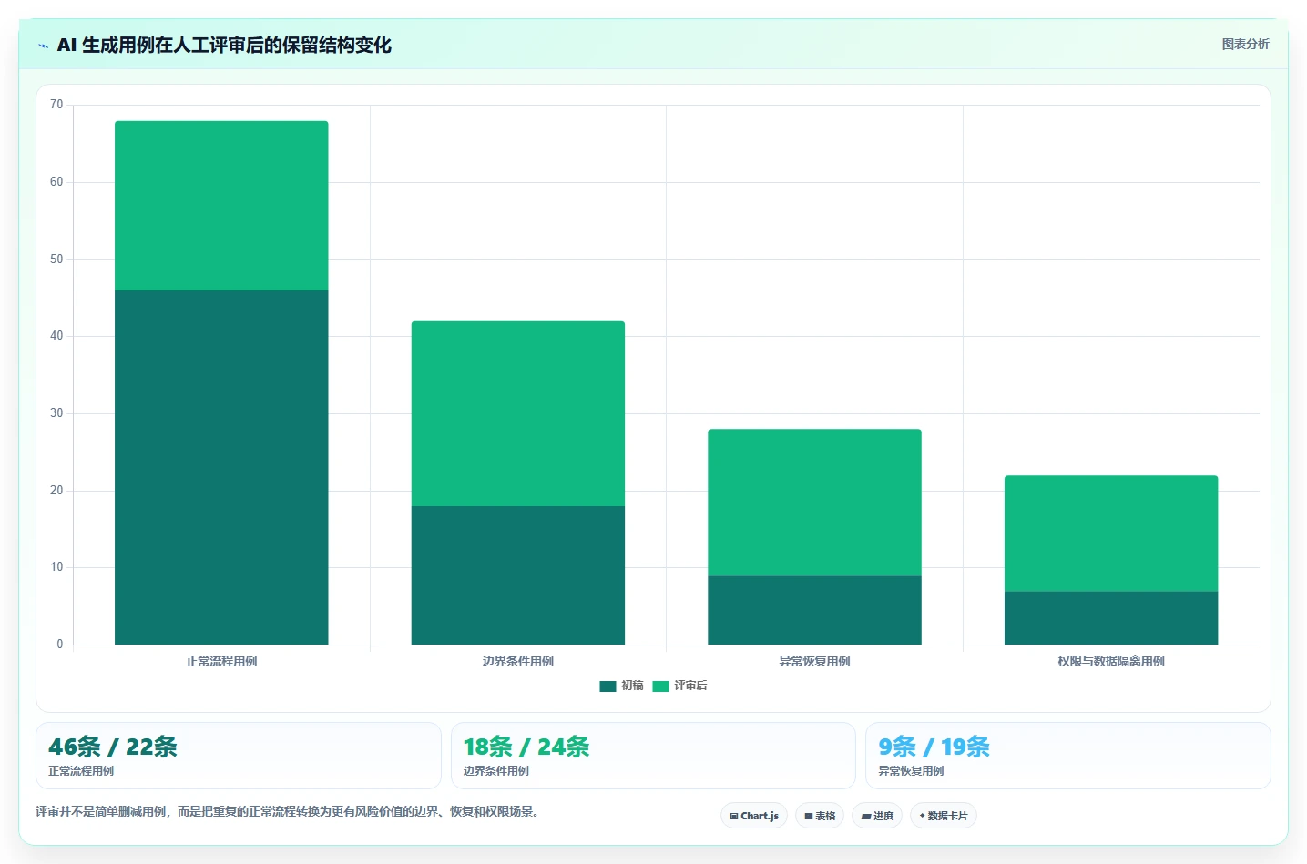Click the 权限与数据隔离用例 x-axis label

pos(1111,661)
